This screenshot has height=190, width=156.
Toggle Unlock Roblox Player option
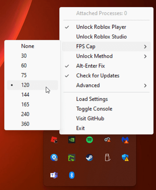coord(106,27)
